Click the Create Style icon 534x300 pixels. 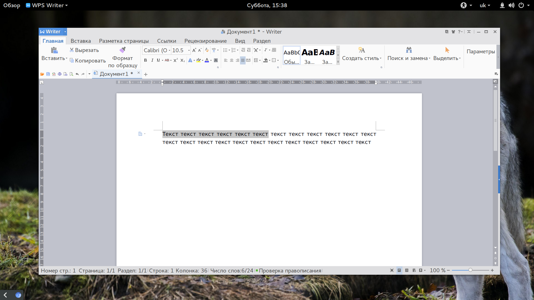(362, 50)
